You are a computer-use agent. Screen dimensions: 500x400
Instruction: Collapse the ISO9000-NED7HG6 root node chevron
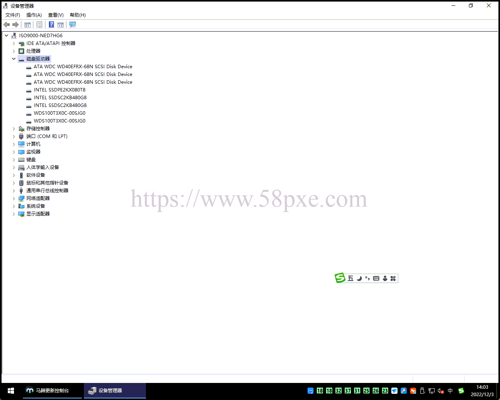pyautogui.click(x=7, y=35)
